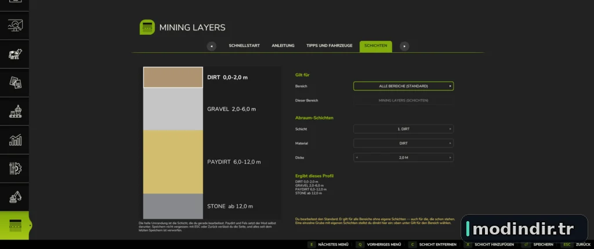Click the 'Gilt für' section heading

pyautogui.click(x=302, y=75)
